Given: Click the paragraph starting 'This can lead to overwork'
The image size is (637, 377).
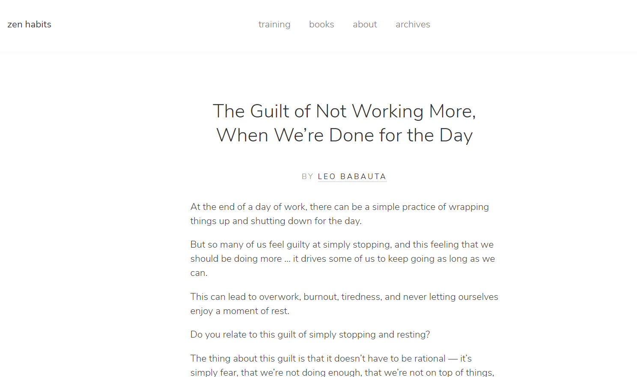Looking at the screenshot, I should coord(344,304).
